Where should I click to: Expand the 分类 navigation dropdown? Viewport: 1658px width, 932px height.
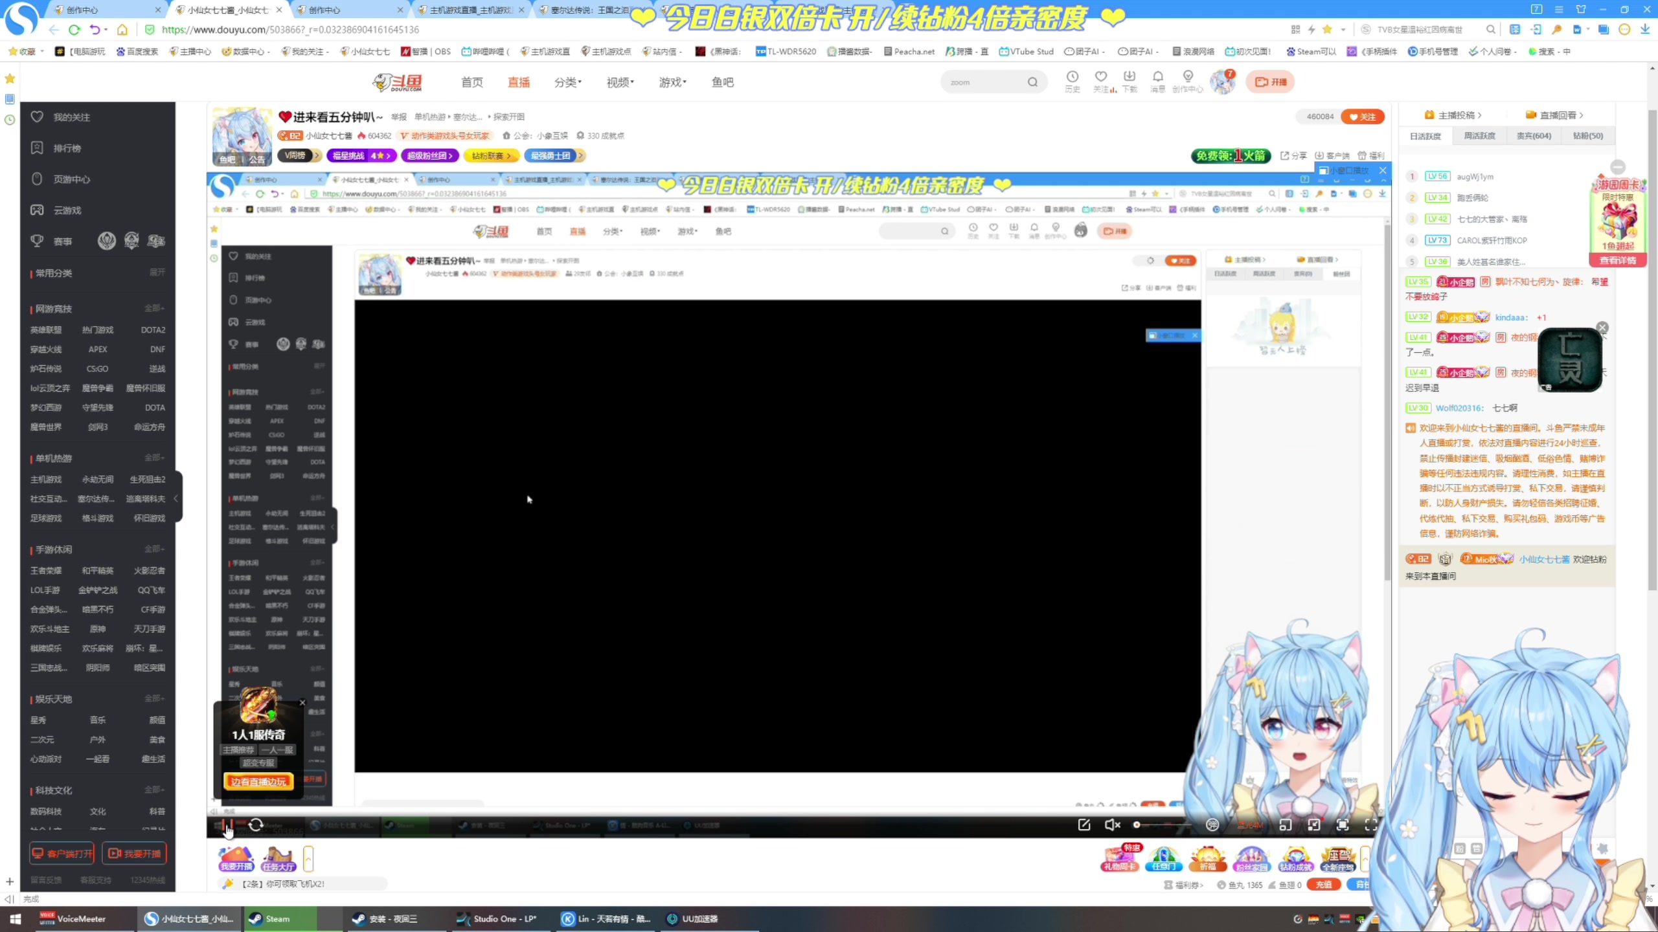[567, 82]
